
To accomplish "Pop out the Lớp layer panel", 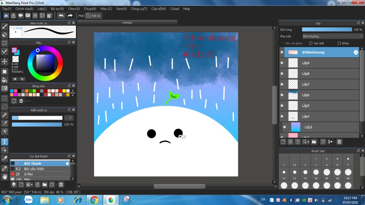I will tap(359, 23).
